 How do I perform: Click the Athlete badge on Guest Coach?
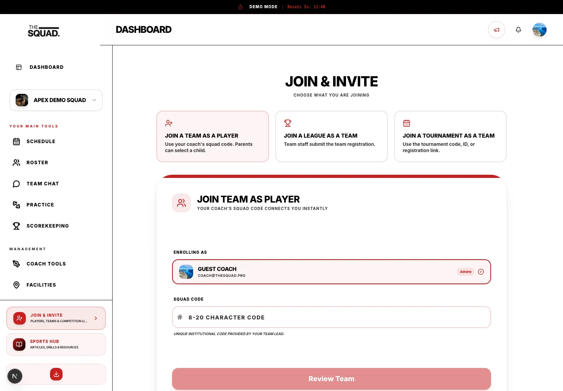466,272
